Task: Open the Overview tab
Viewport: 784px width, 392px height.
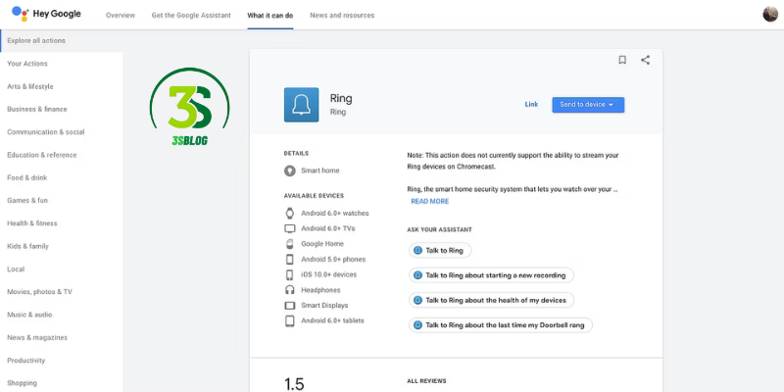Action: 121,16
